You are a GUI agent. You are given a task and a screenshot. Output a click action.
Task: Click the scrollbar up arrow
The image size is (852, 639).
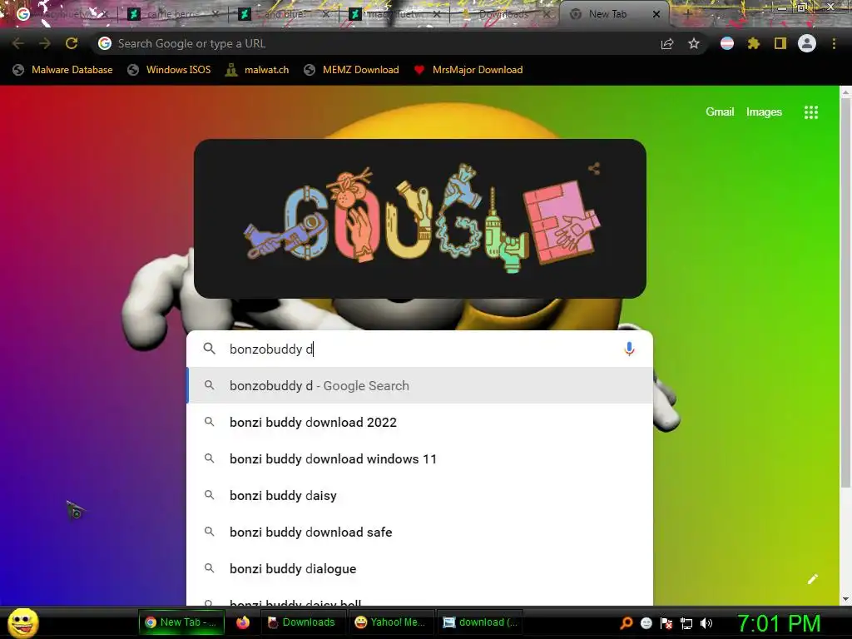(x=845, y=93)
